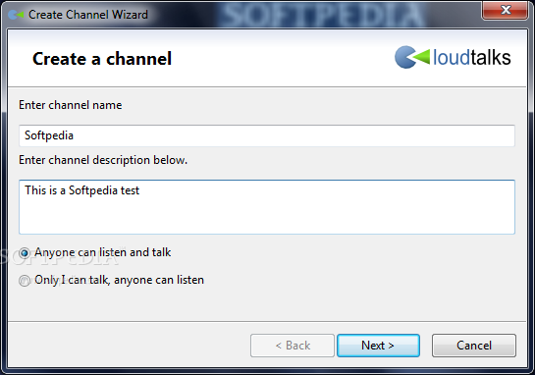Close the Create Channel Wizard window

point(505,10)
